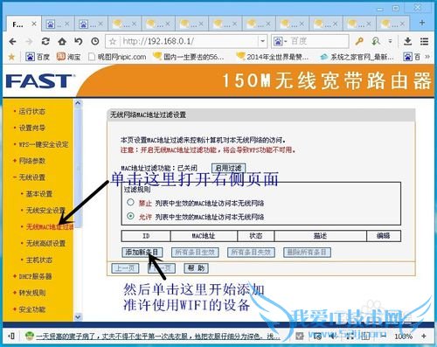
Task: Open the address bar history dropdown
Action: (263, 41)
